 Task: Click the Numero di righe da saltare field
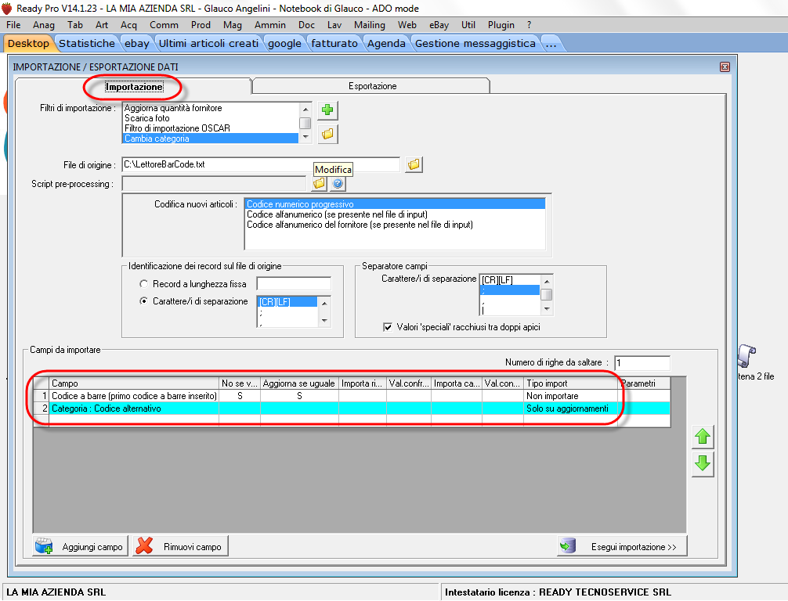coord(642,362)
